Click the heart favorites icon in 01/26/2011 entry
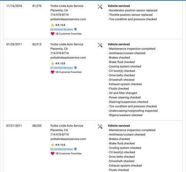Viewport: 186px width, 172px height. tap(53, 72)
